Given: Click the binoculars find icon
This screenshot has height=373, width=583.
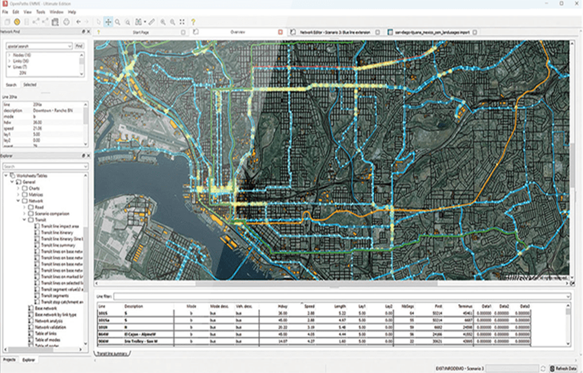Looking at the screenshot, I should pos(139,22).
